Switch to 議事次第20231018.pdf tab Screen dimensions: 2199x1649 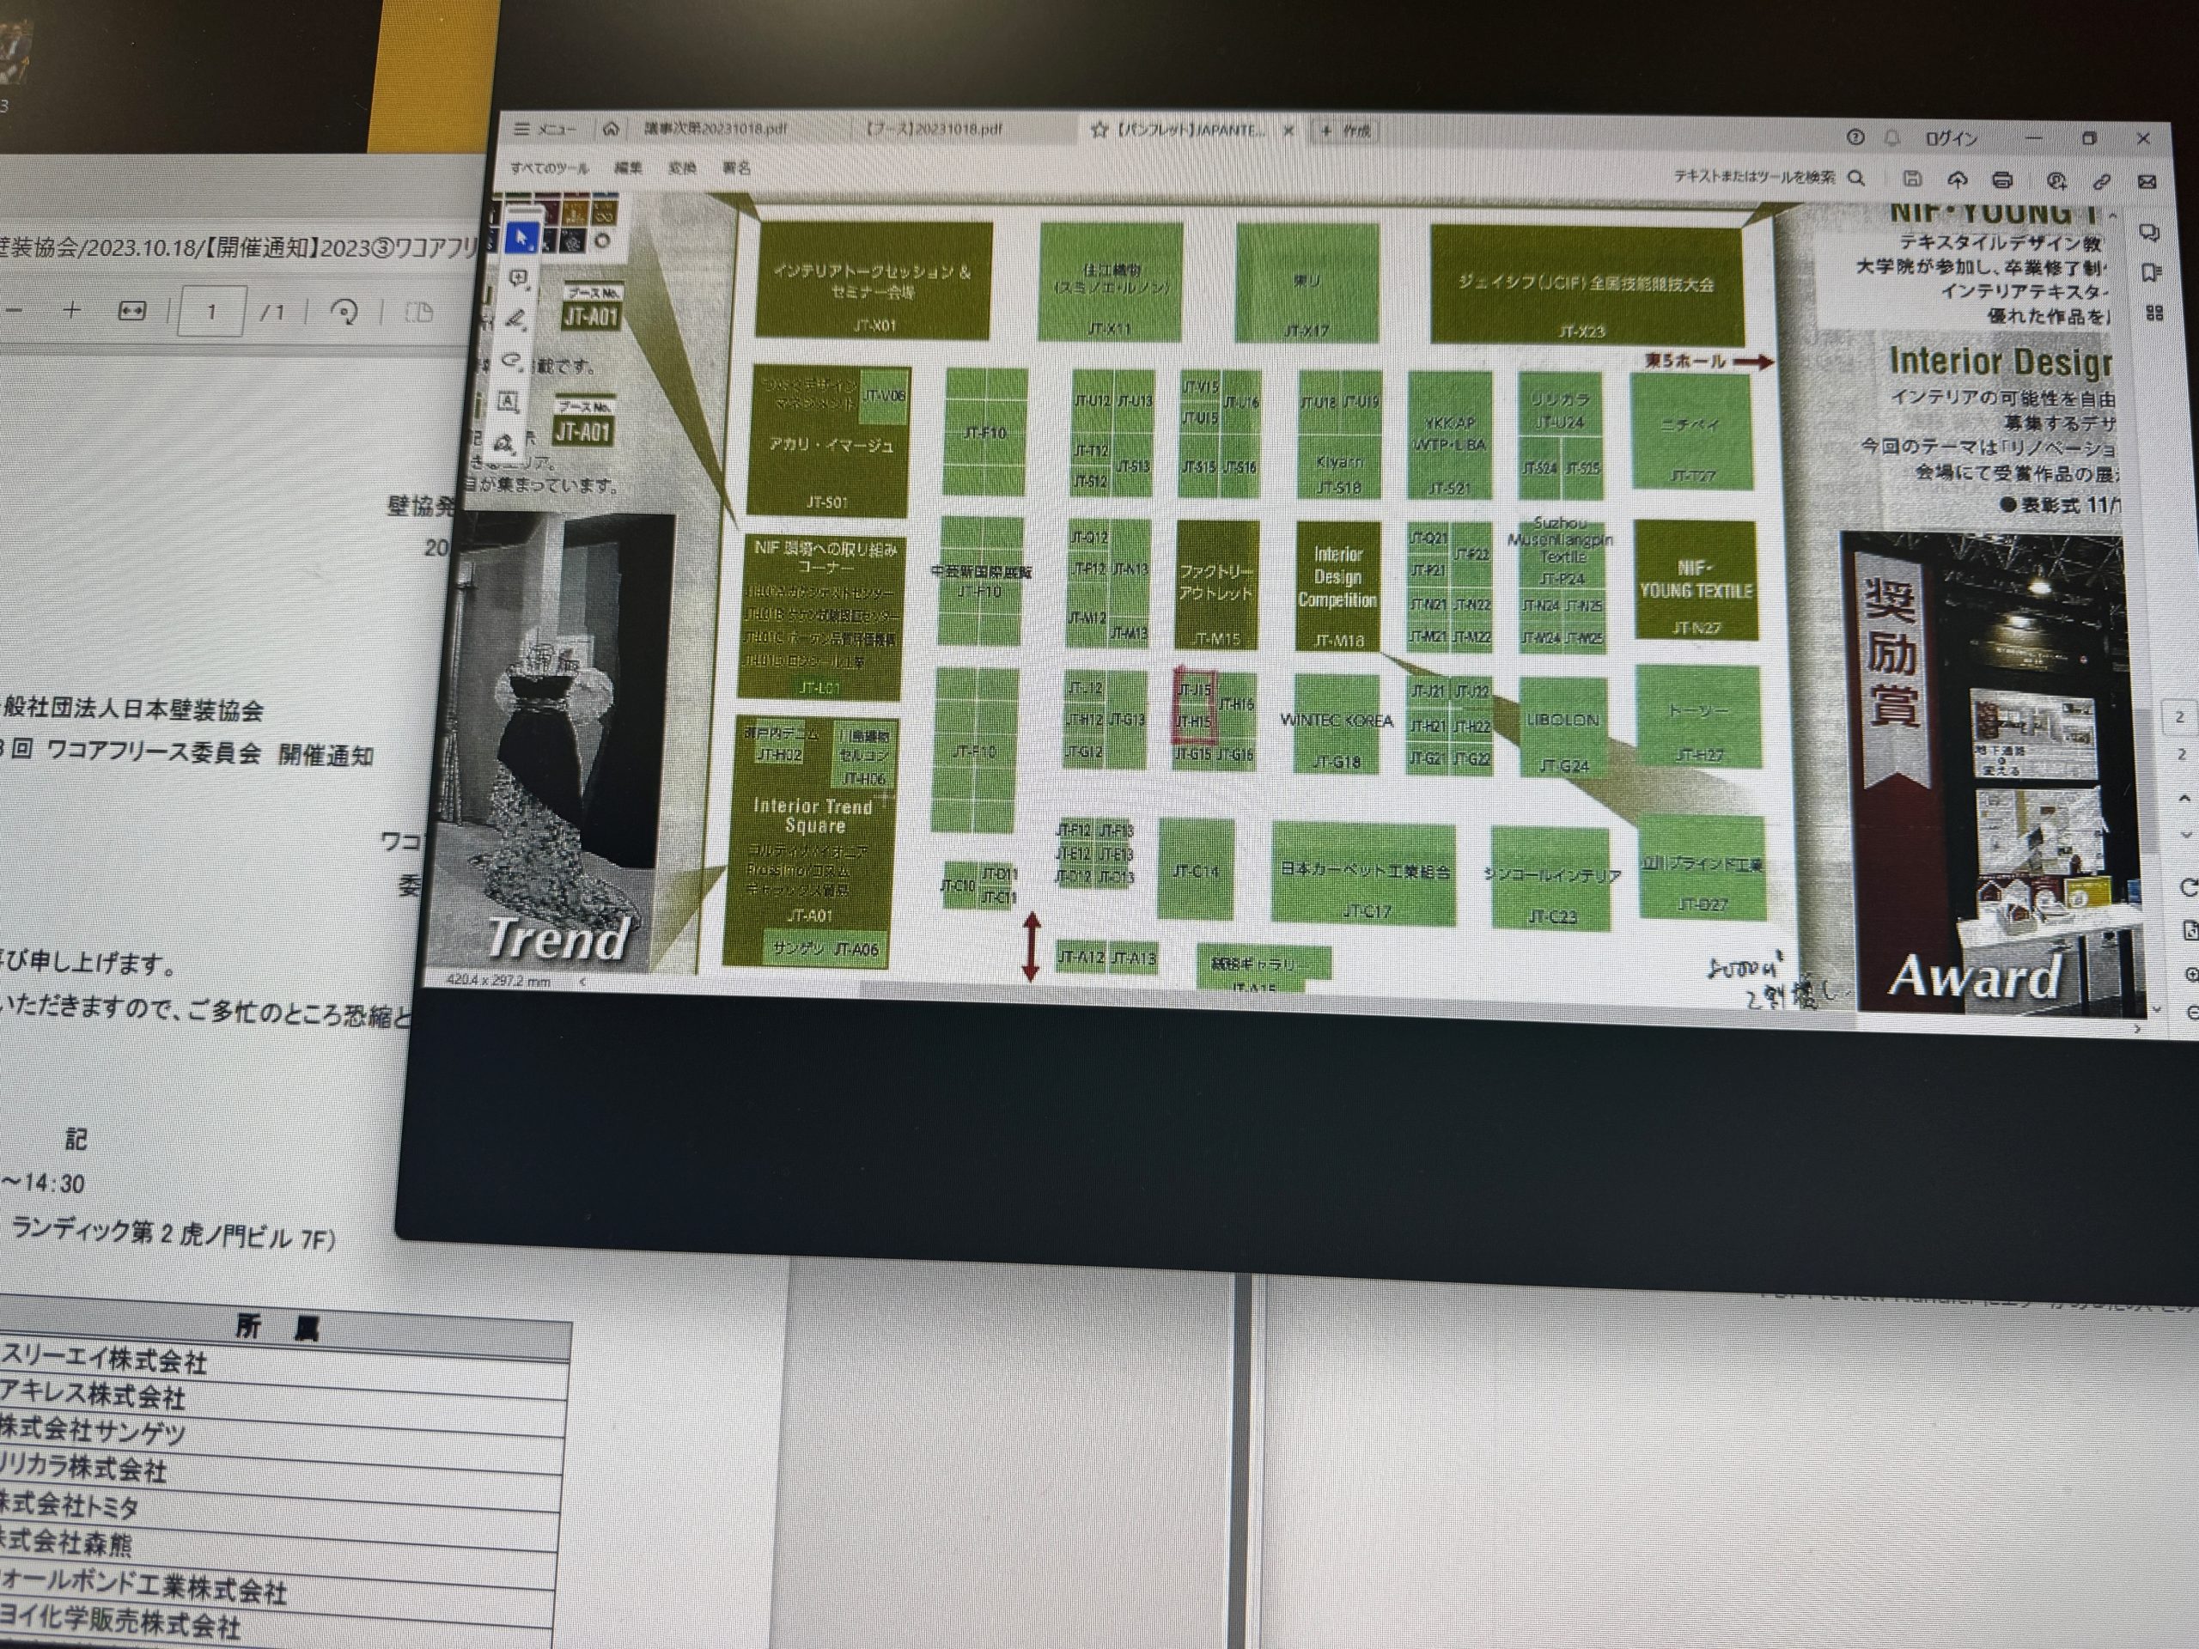(x=715, y=128)
